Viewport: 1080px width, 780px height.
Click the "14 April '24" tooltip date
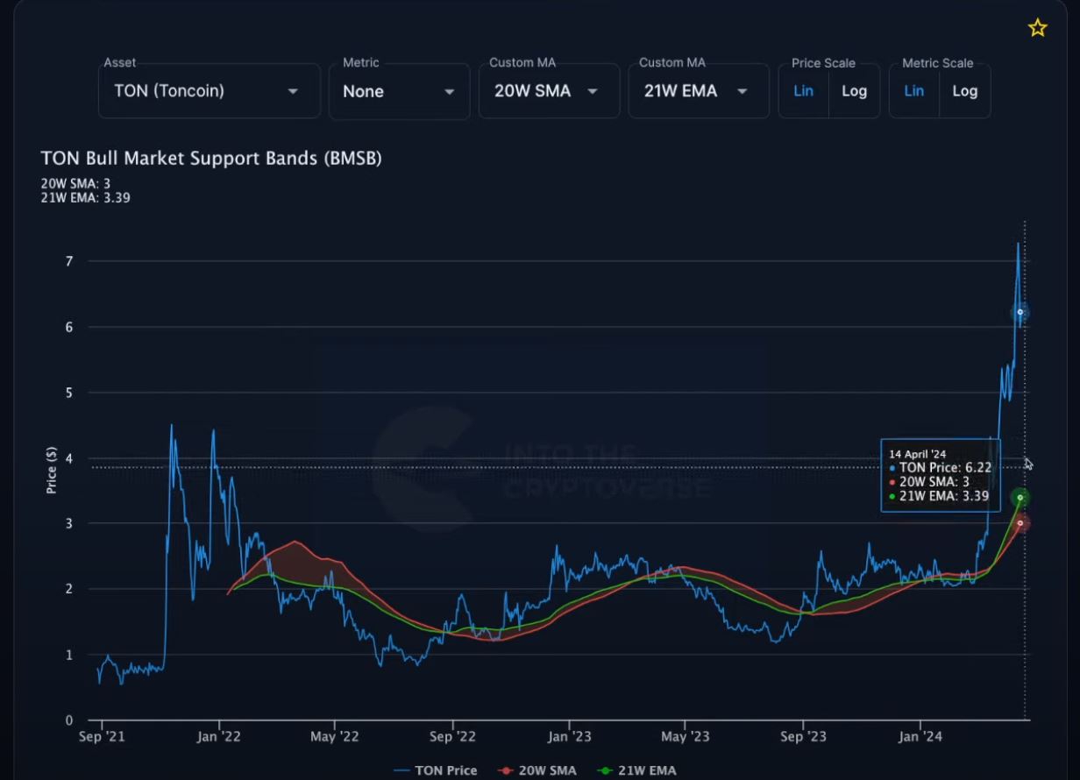pyautogui.click(x=918, y=454)
